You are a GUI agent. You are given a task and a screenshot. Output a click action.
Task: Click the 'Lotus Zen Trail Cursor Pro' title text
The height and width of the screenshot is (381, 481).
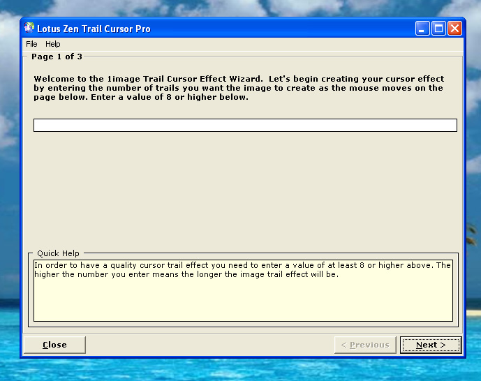tap(94, 29)
